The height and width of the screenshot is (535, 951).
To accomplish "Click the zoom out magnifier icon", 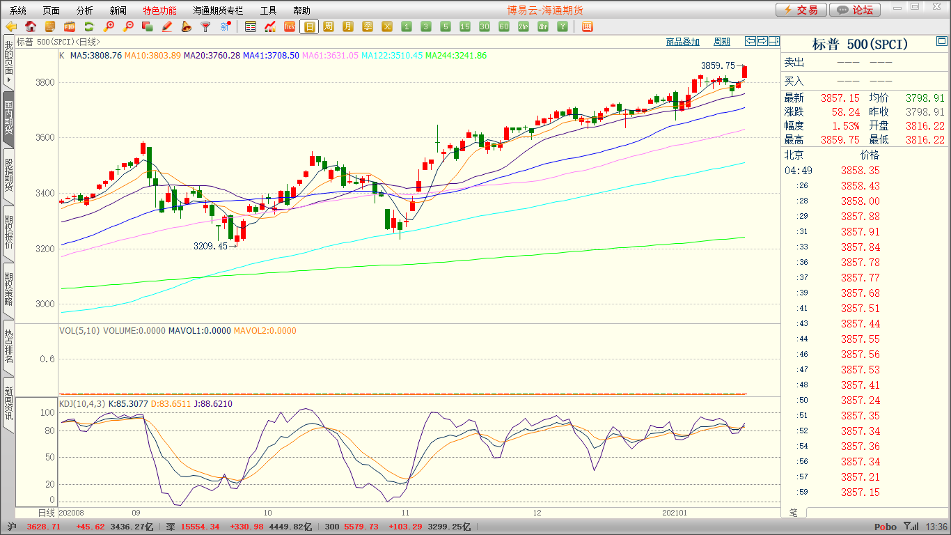I will [128, 27].
